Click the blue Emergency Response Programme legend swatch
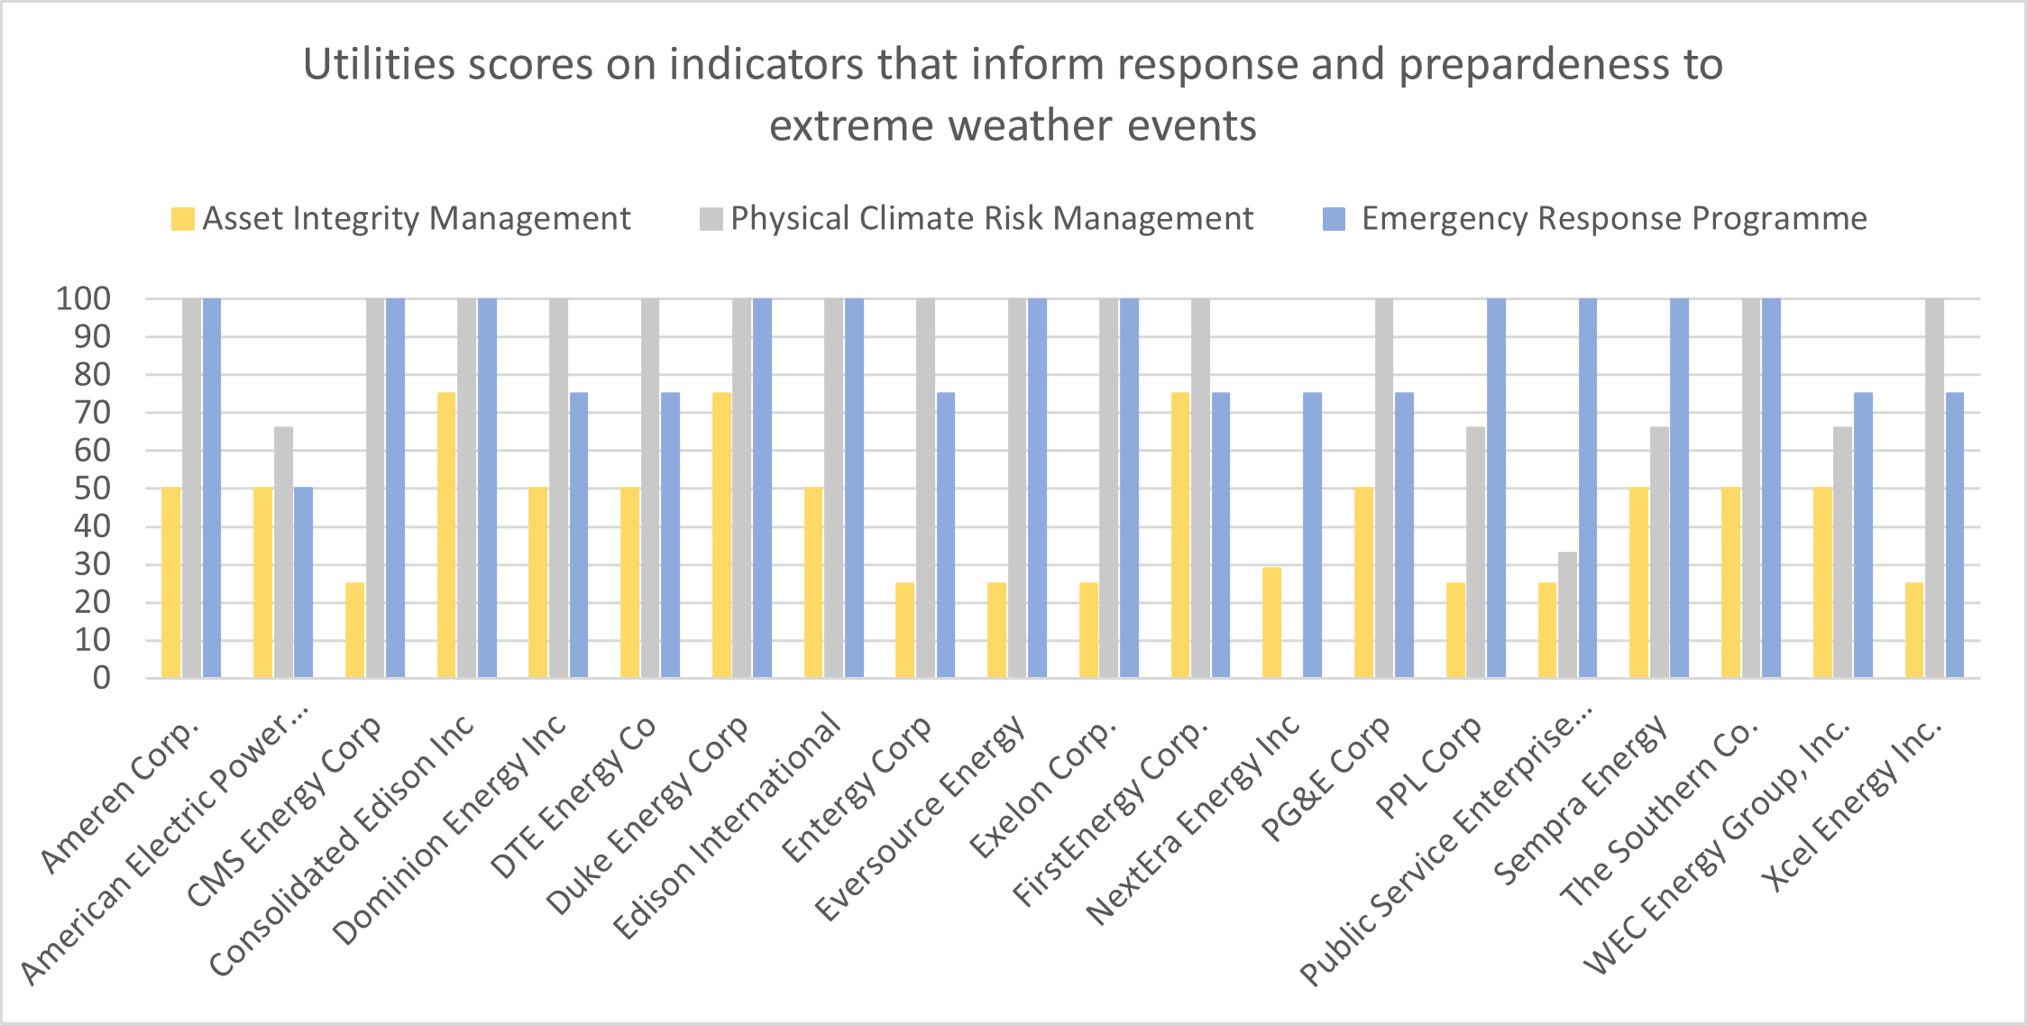The width and height of the screenshot is (2027, 1025). 1334,219
